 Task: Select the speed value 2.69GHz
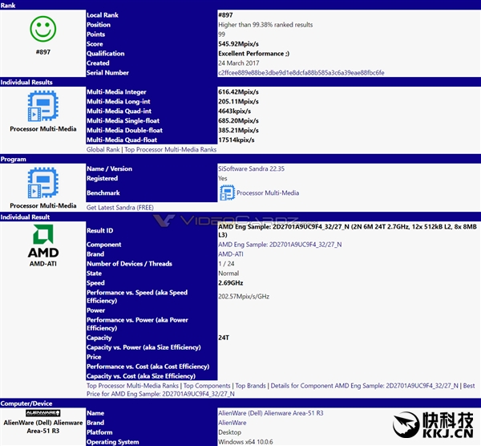[x=231, y=283]
